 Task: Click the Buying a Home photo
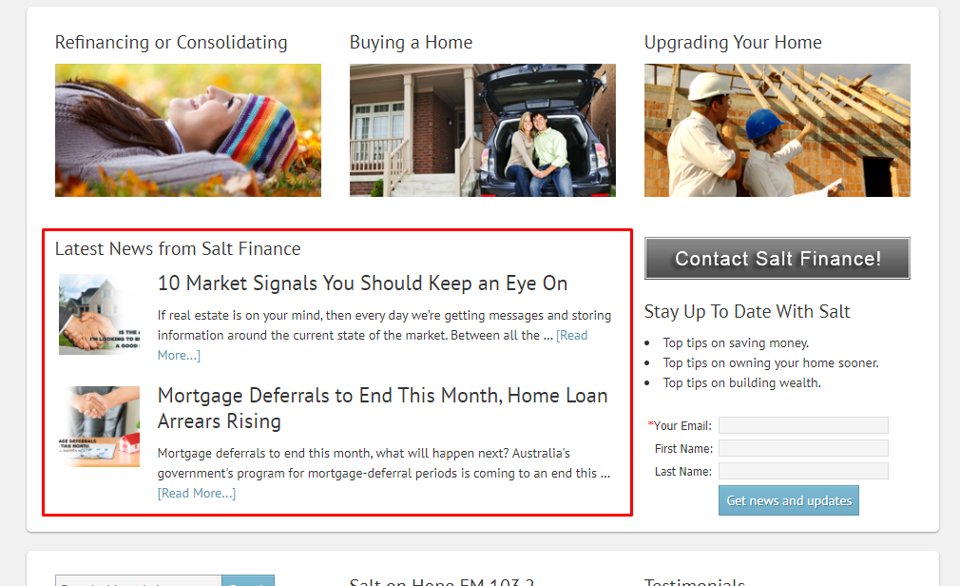[483, 130]
